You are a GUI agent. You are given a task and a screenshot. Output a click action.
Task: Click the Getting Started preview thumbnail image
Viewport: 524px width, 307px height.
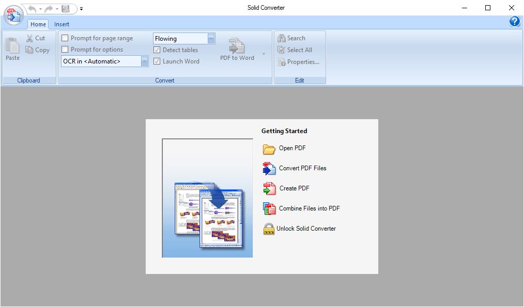click(207, 198)
